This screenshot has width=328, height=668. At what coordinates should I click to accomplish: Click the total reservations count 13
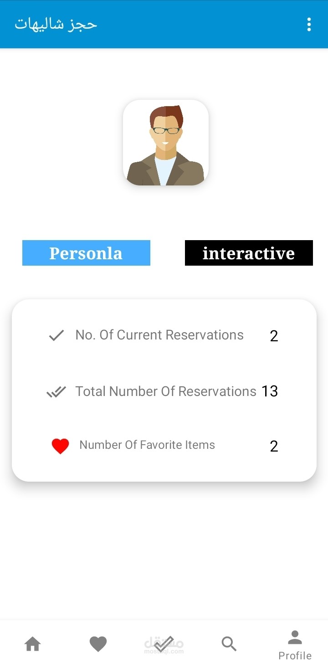tap(270, 391)
